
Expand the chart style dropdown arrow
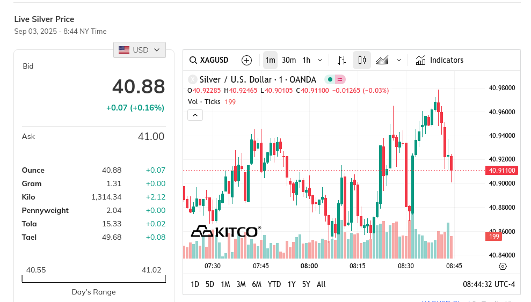[399, 60]
